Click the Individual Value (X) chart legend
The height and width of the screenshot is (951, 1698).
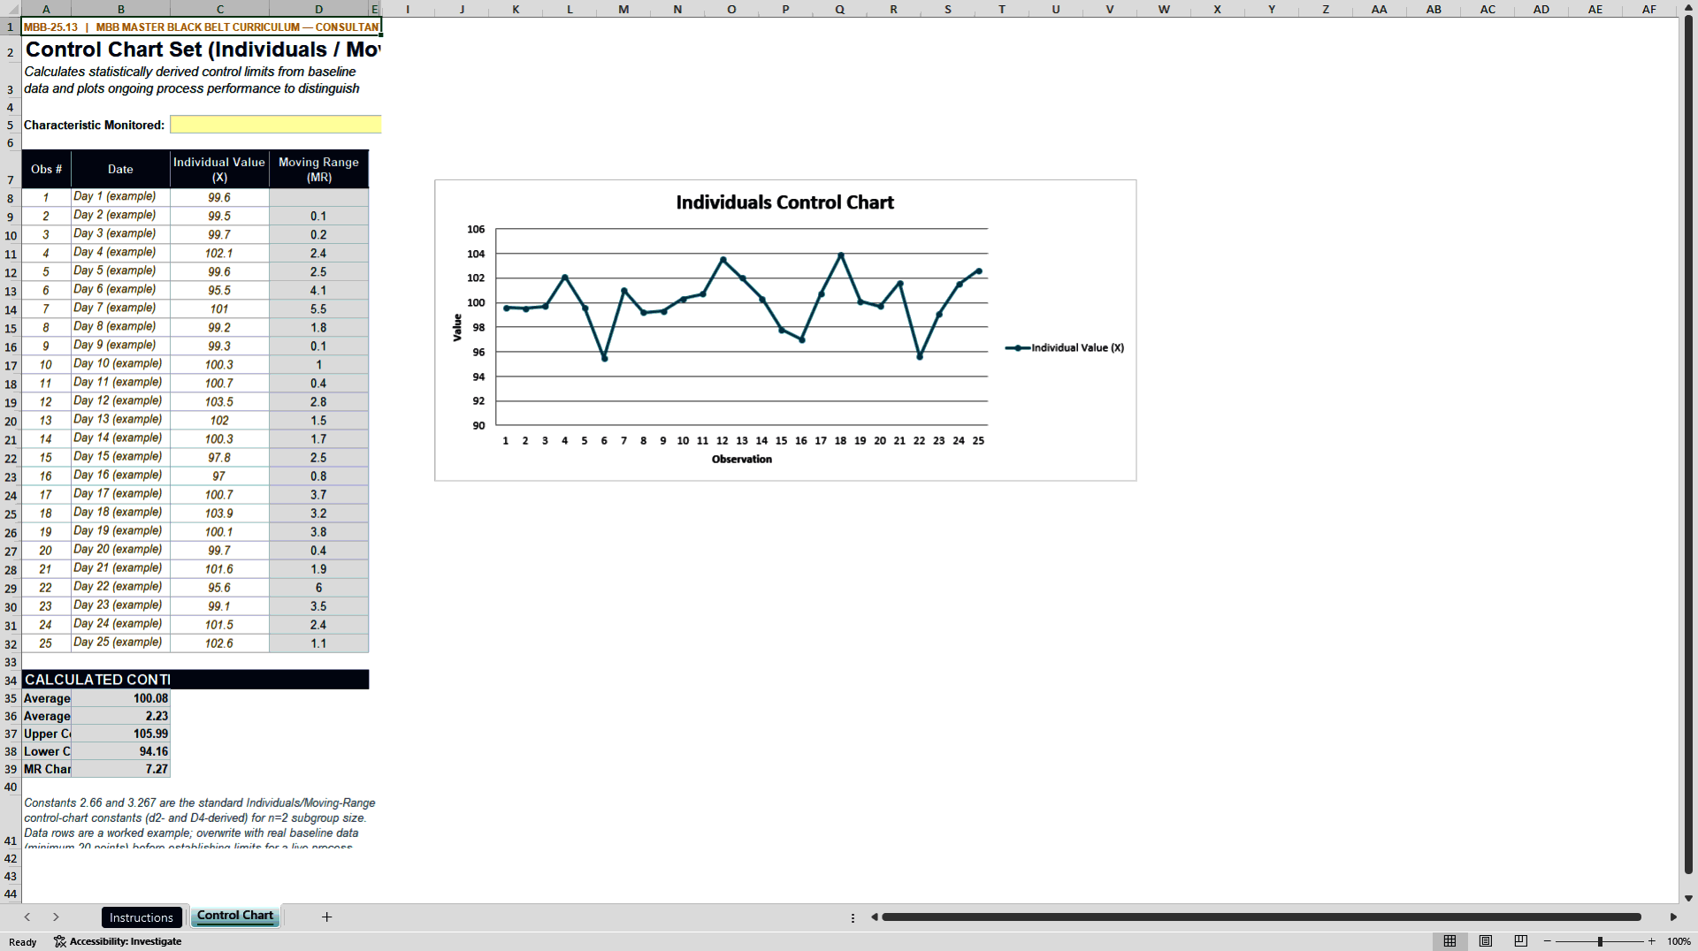1065,347
